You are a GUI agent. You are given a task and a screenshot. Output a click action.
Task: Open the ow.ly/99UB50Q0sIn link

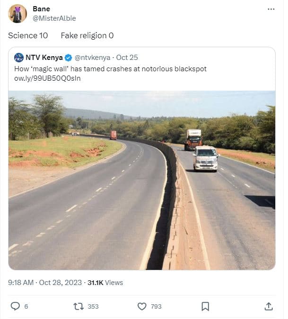47,78
